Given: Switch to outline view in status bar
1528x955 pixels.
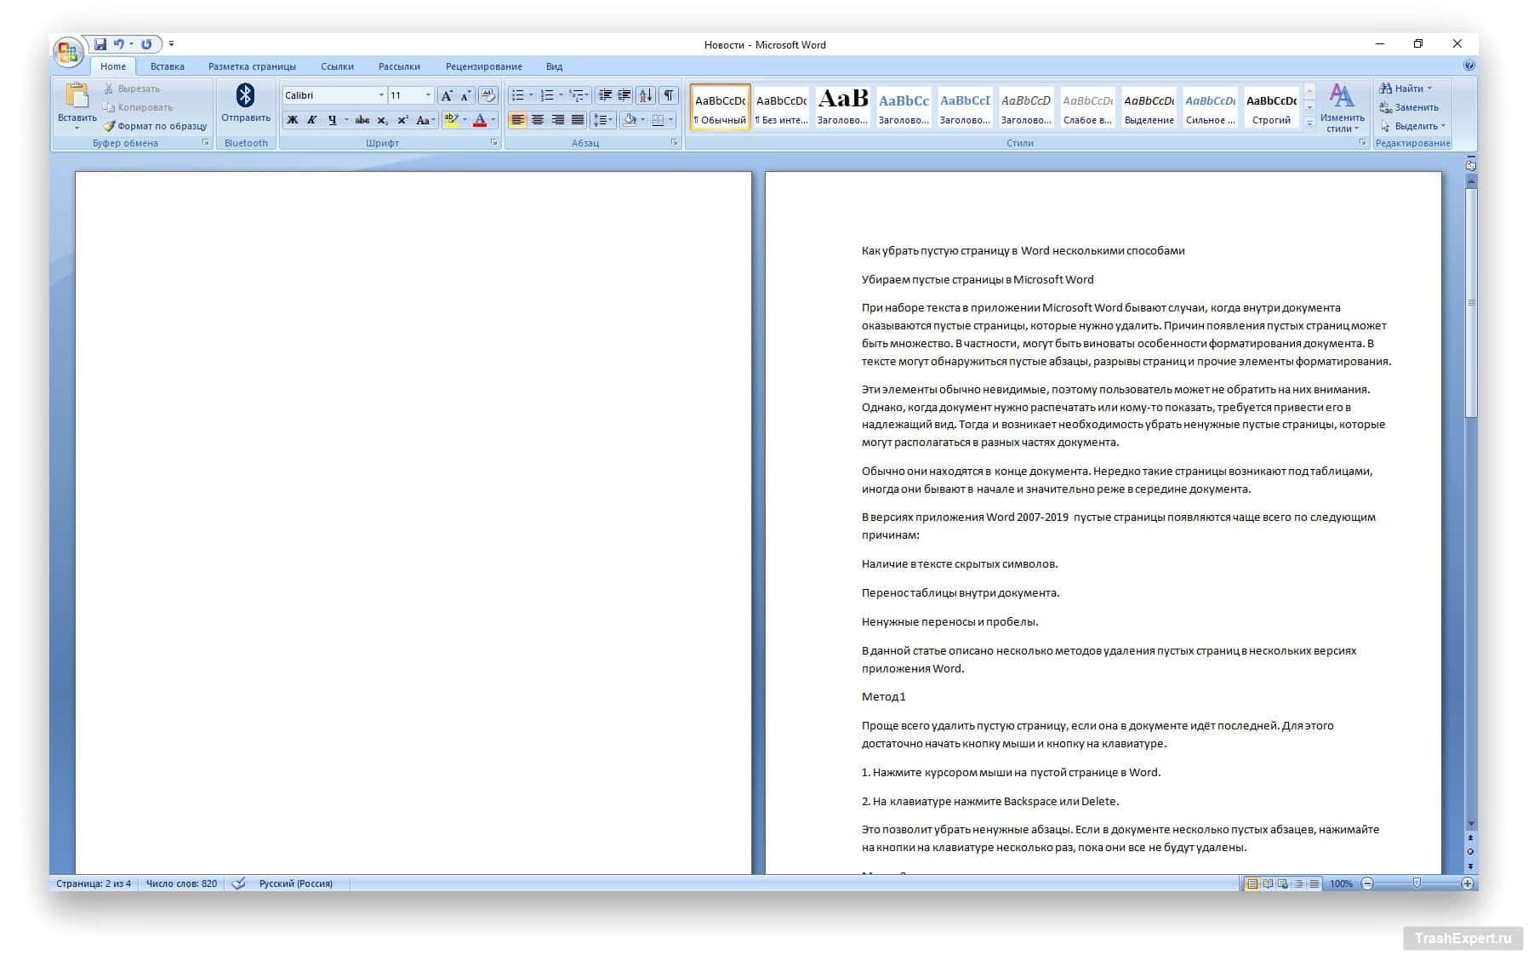Looking at the screenshot, I should click(1298, 884).
